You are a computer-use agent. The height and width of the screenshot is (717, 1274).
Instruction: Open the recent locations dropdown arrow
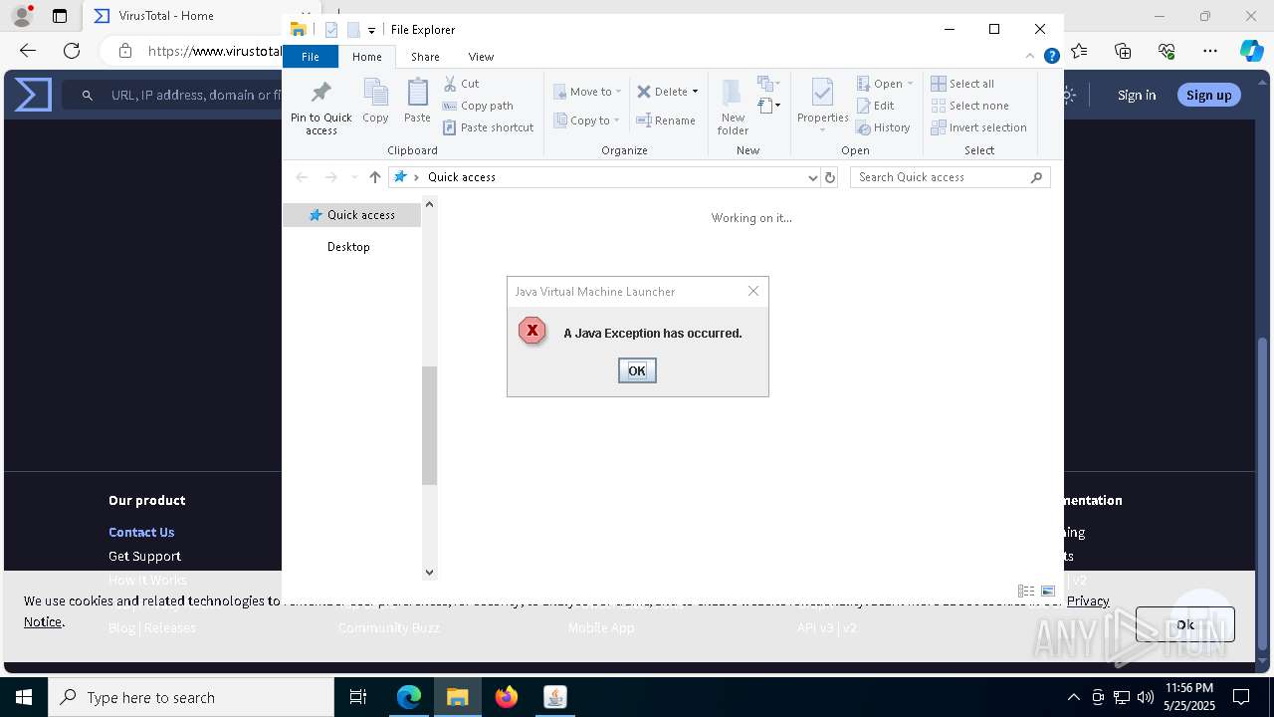point(353,177)
